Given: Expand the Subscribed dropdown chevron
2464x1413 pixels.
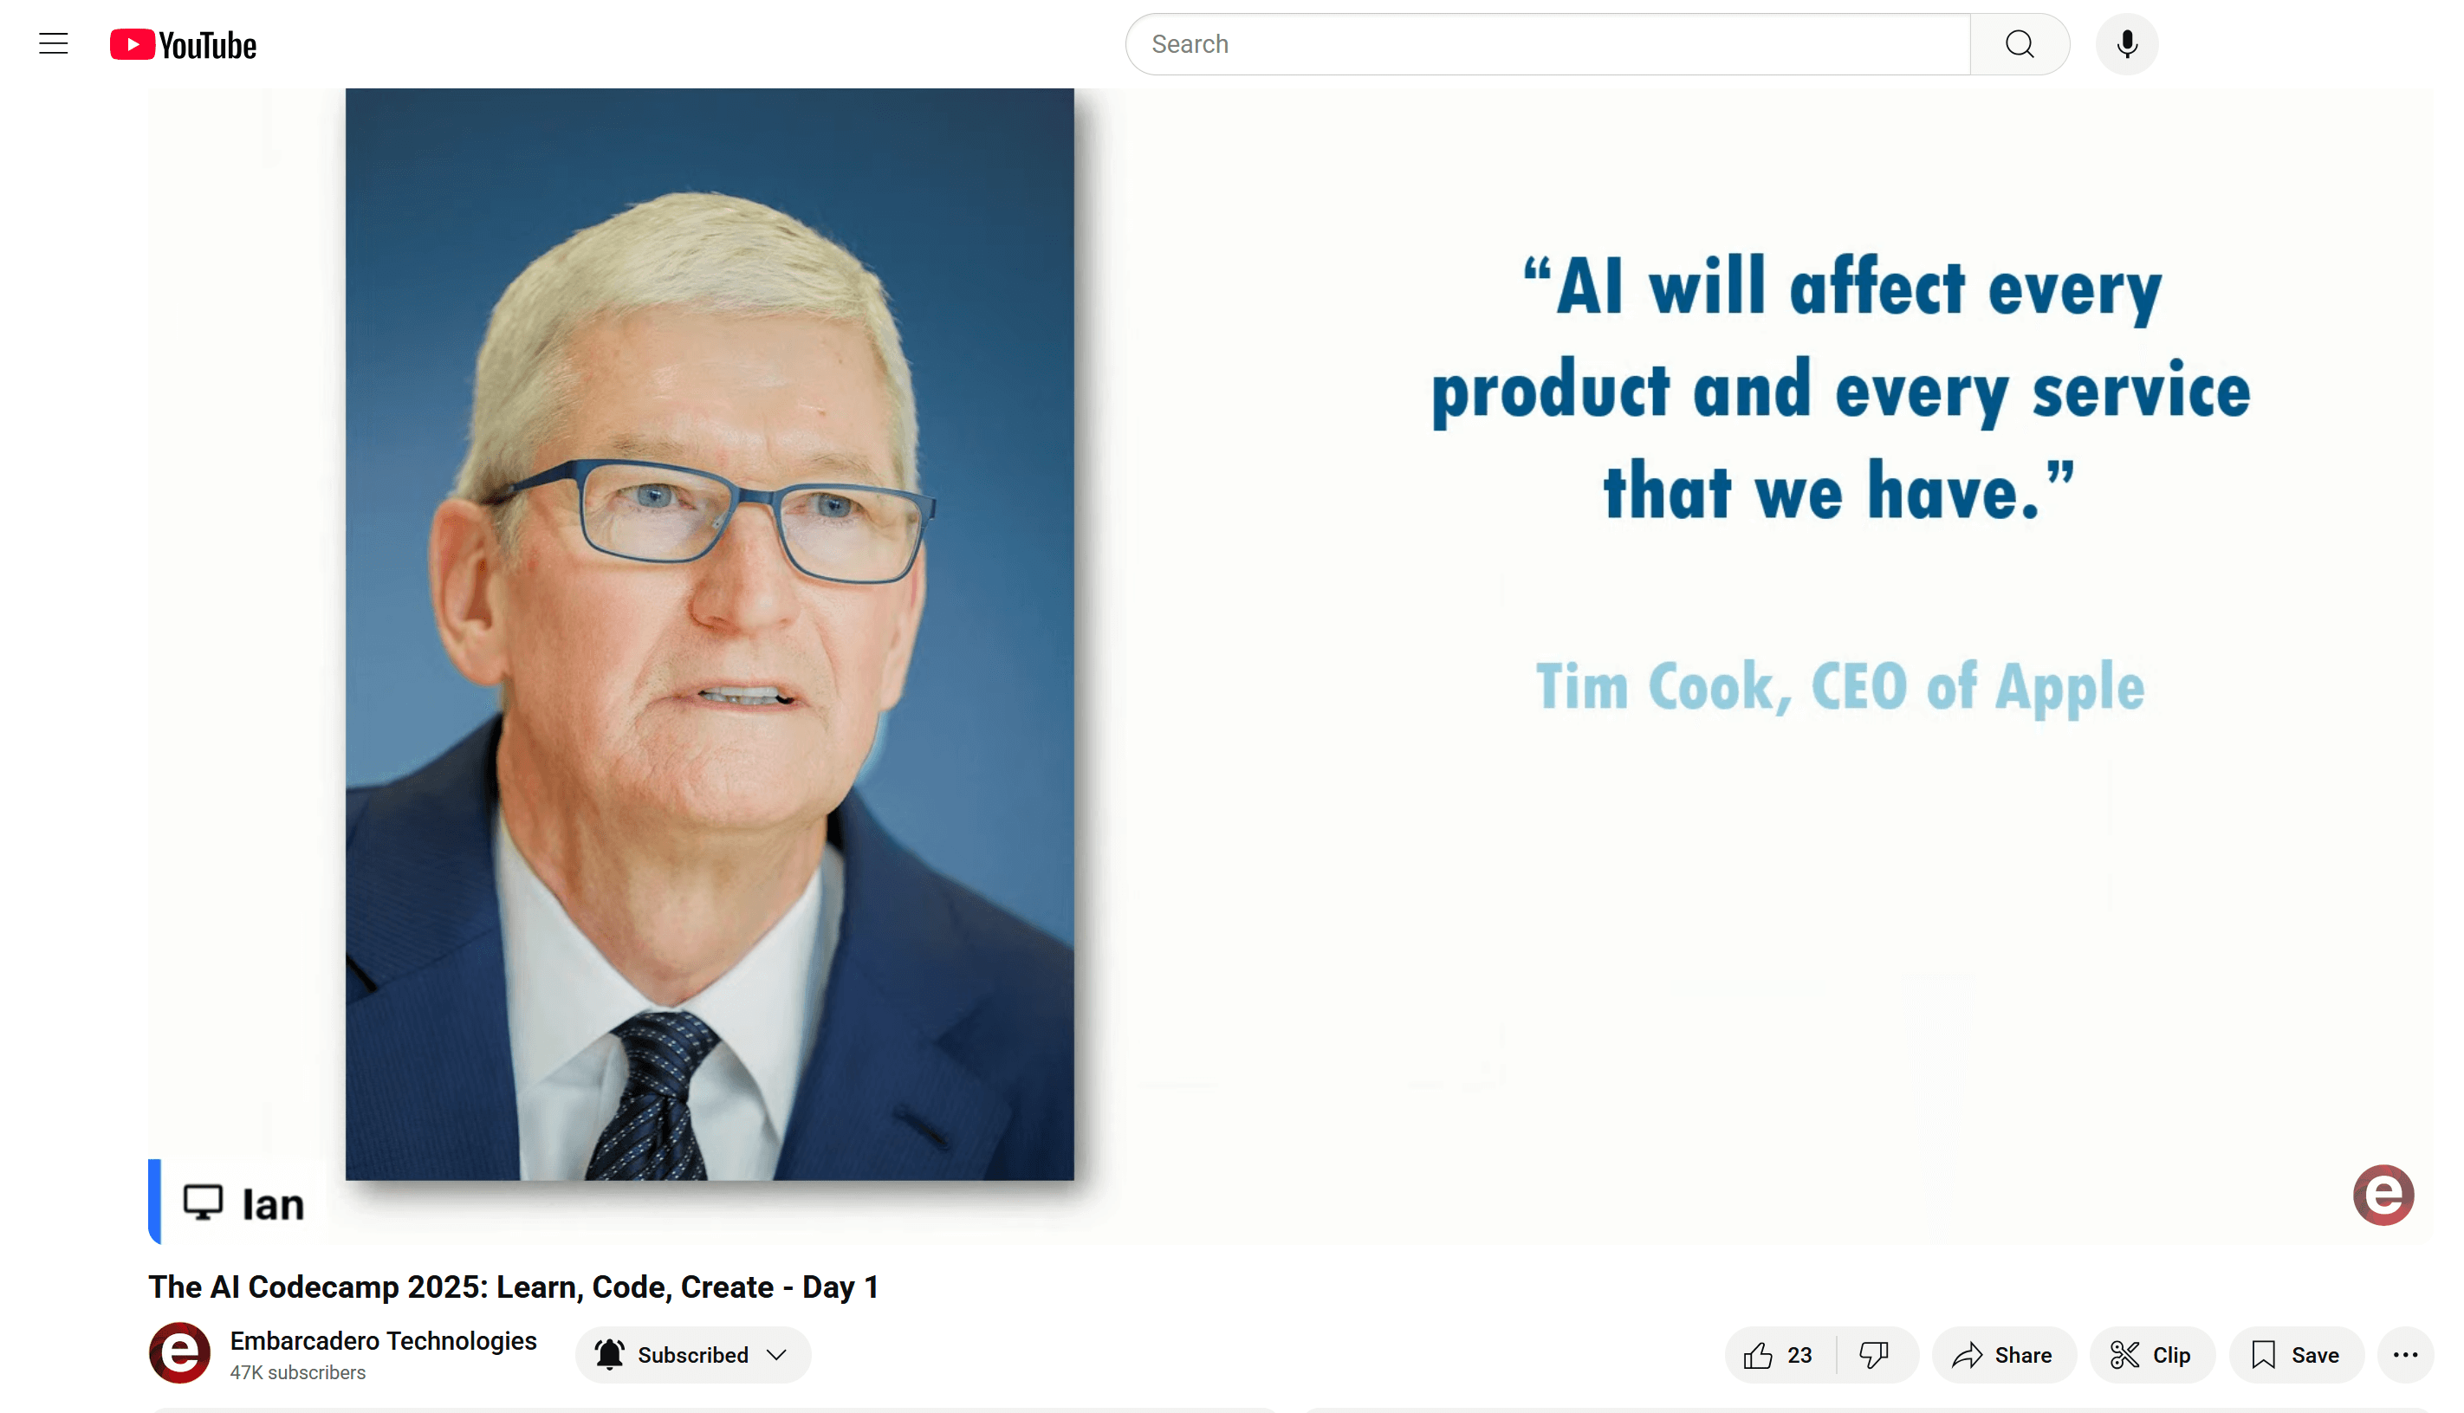Looking at the screenshot, I should (x=776, y=1355).
